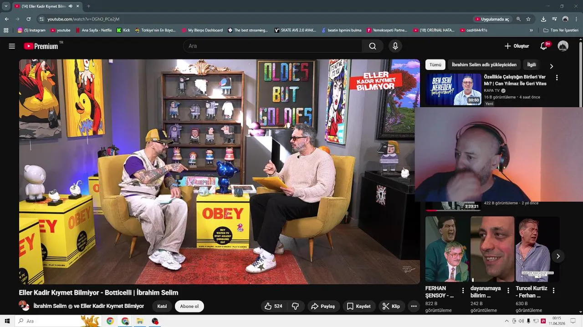Open Windows Start menu

click(7, 321)
